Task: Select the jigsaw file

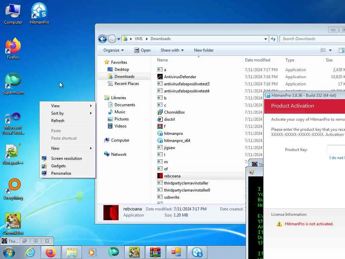Action: pyautogui.click(x=166, y=148)
